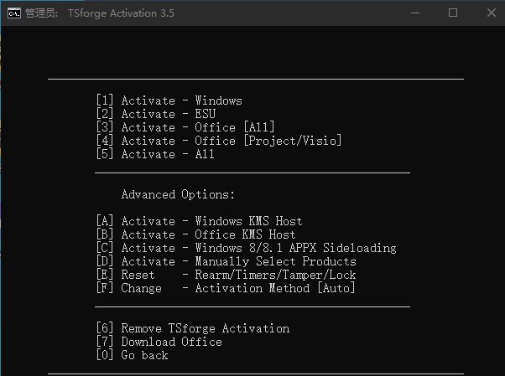Click Reset Rearm/Timers/Tamper/Lock option

click(226, 275)
